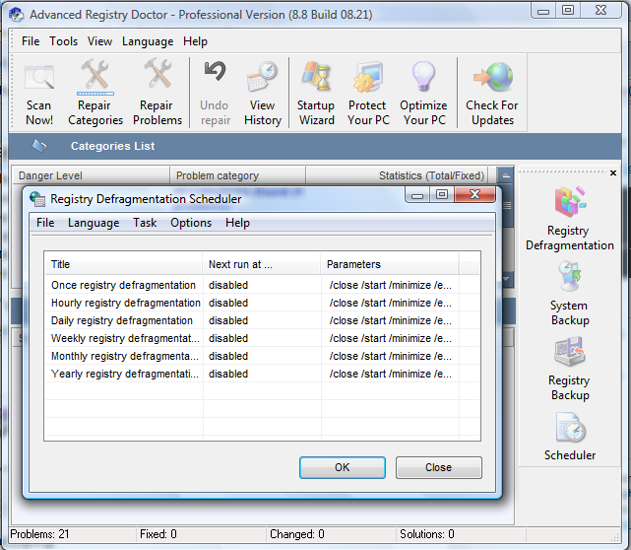Image resolution: width=631 pixels, height=550 pixels.
Task: Open Options menu in scheduler dialog
Action: click(x=191, y=223)
